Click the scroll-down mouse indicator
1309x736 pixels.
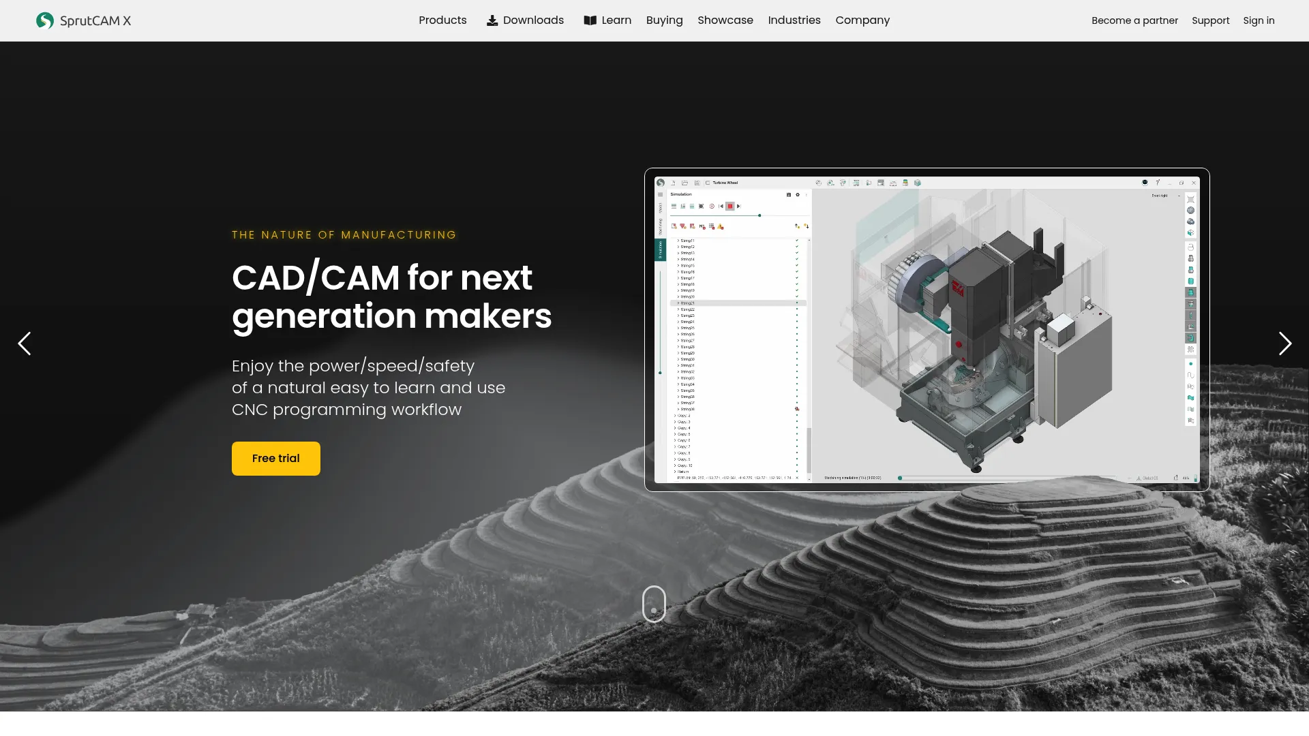tap(654, 604)
